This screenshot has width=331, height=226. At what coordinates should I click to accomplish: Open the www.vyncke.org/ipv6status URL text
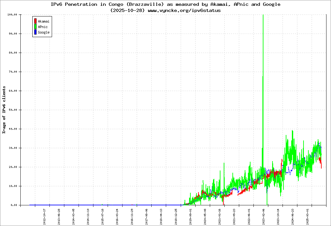[184, 10]
